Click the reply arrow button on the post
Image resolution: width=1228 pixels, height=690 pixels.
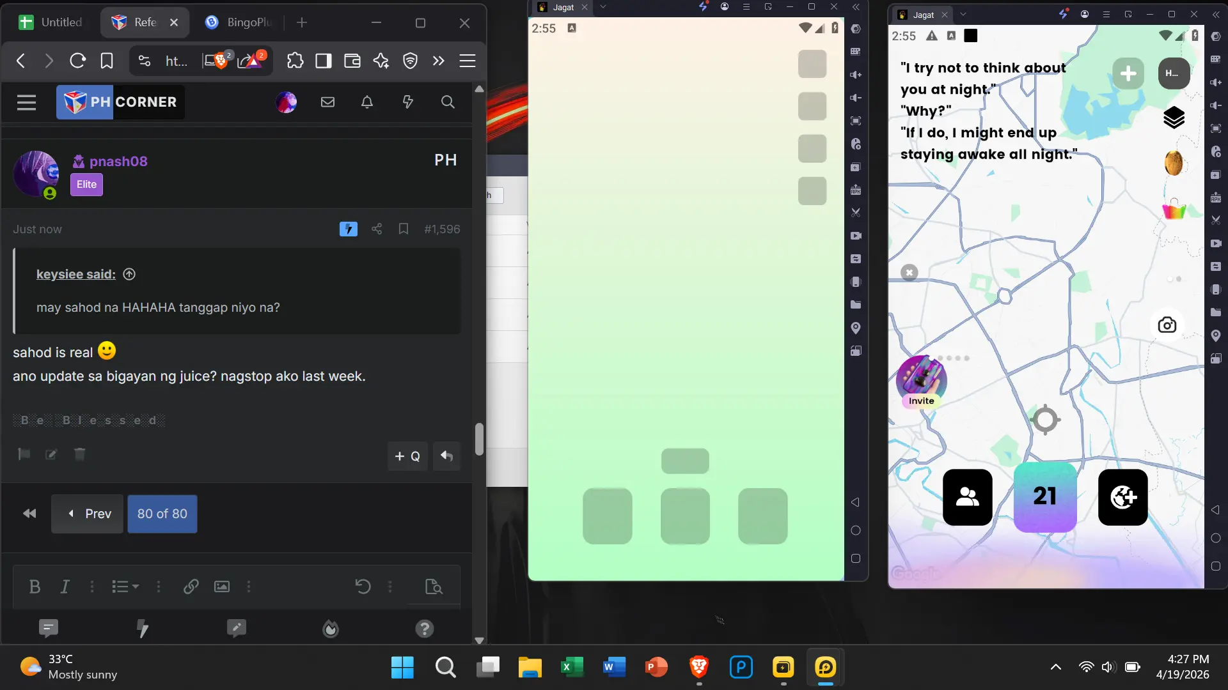(x=446, y=456)
